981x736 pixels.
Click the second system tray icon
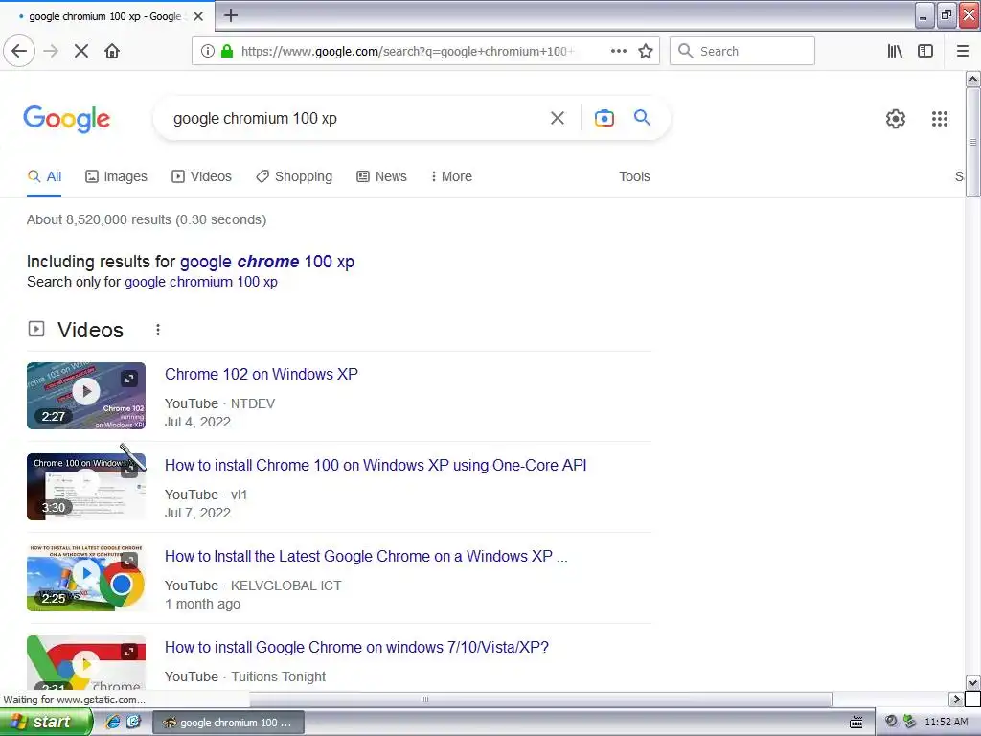[x=909, y=722]
